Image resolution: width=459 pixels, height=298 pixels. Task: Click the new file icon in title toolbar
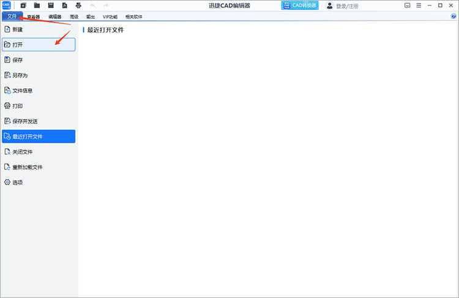tap(23, 6)
